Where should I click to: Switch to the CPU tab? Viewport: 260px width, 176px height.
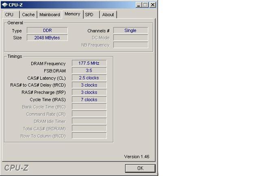(9, 15)
